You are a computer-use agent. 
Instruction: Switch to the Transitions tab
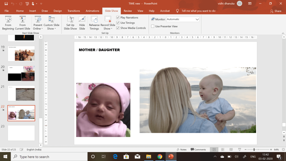74,11
